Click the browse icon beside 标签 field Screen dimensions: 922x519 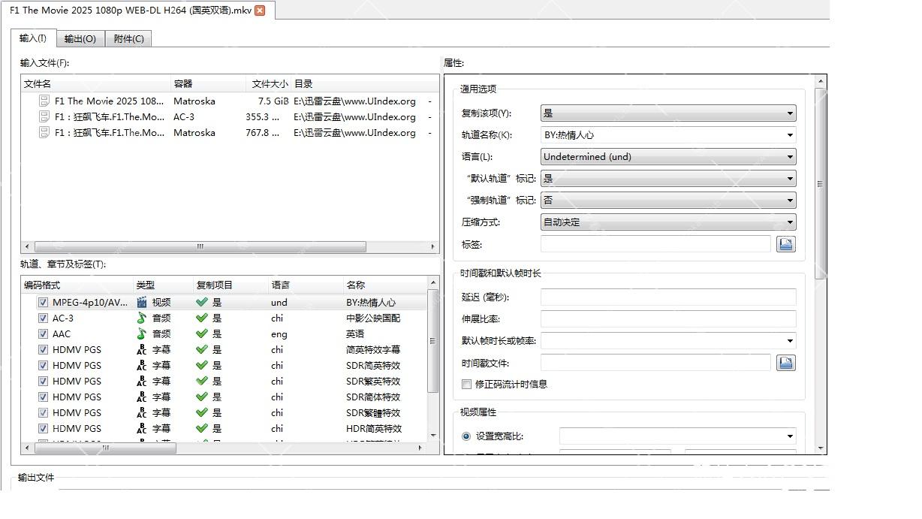[785, 244]
